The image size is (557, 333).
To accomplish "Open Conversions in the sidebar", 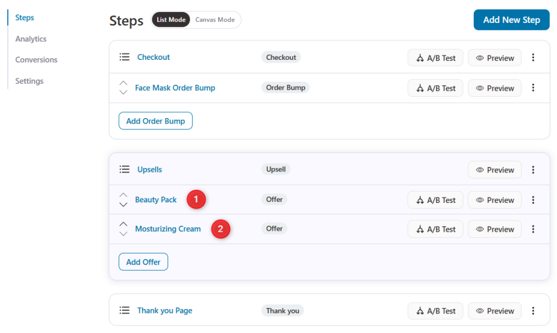I will click(36, 60).
